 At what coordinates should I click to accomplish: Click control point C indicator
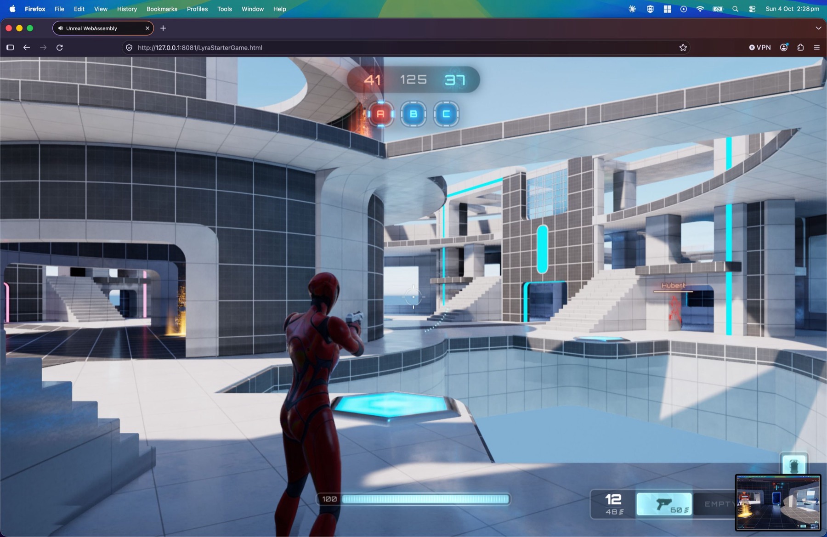tap(446, 114)
